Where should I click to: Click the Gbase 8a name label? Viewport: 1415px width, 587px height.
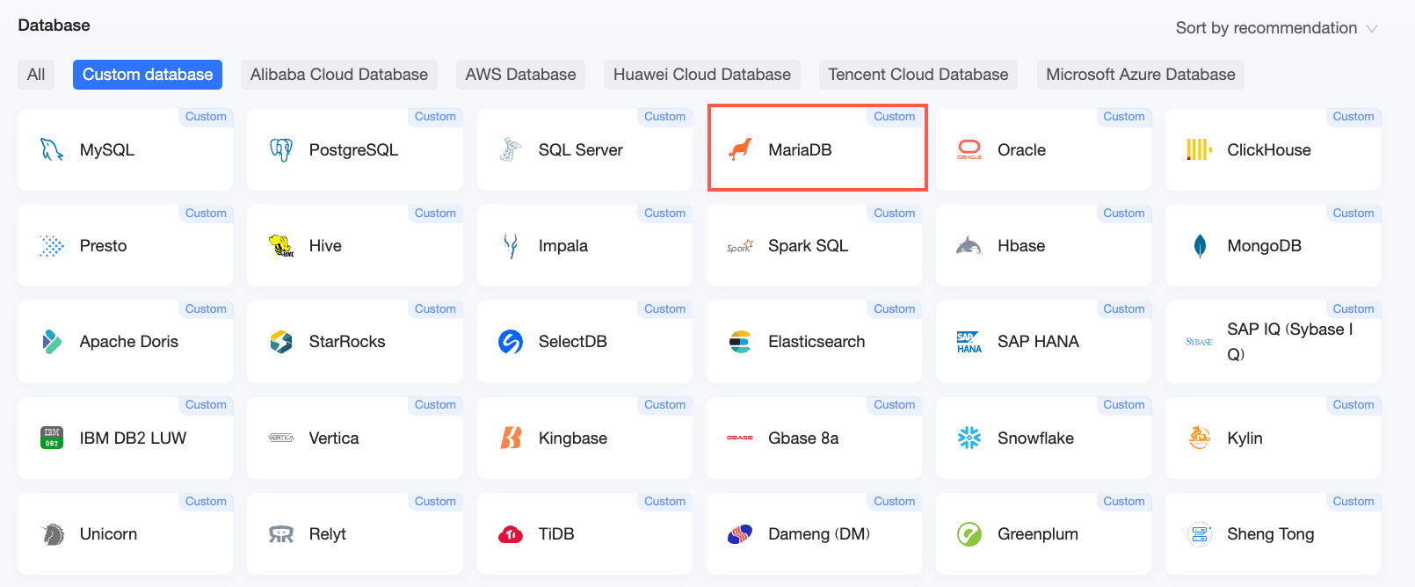(803, 438)
